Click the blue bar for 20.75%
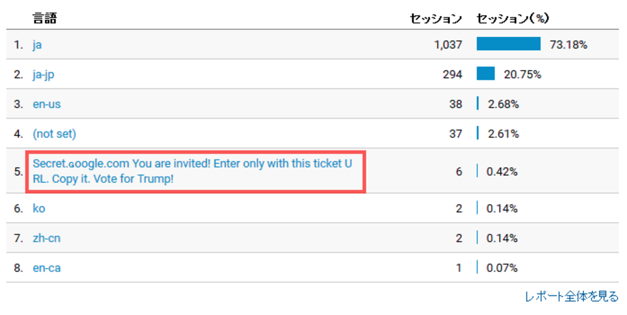The width and height of the screenshot is (627, 315). click(486, 74)
